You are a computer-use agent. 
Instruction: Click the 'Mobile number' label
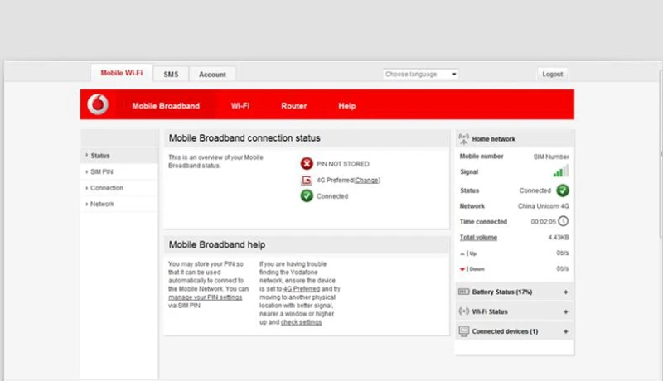482,157
